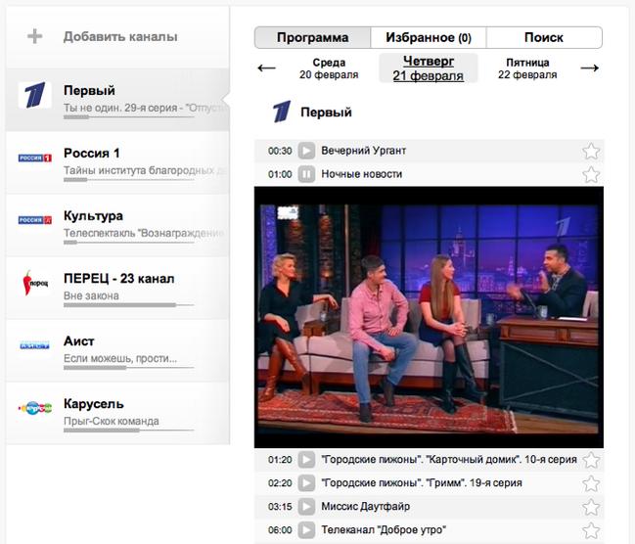Click show title Вечерний Ургант
This screenshot has height=544, width=635.
coord(363,151)
